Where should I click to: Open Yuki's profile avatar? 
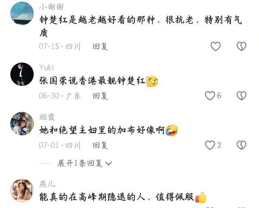pyautogui.click(x=22, y=74)
